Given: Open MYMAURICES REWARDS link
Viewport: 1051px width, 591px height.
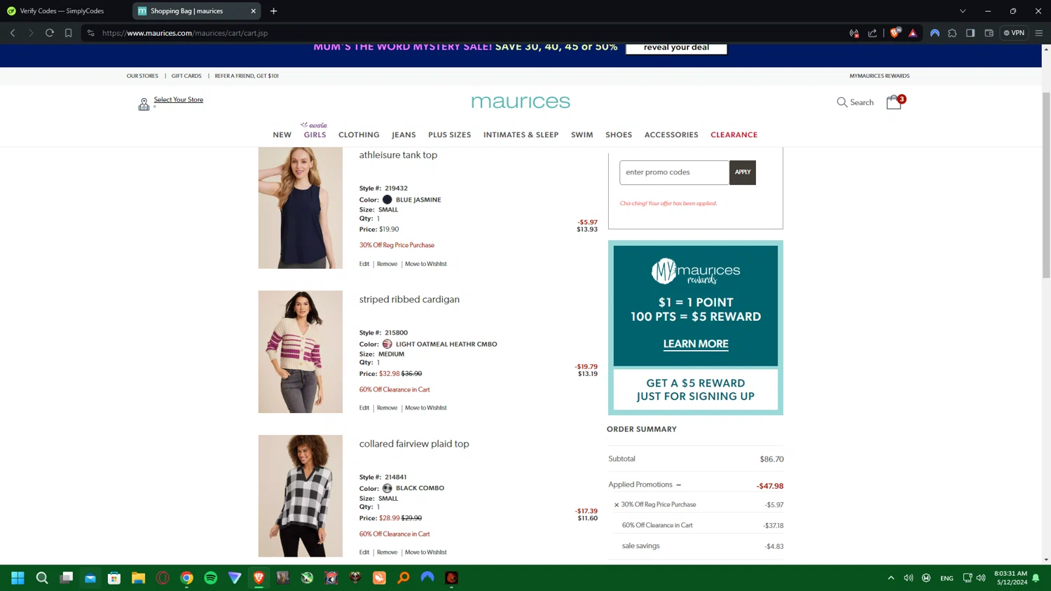Looking at the screenshot, I should [879, 76].
